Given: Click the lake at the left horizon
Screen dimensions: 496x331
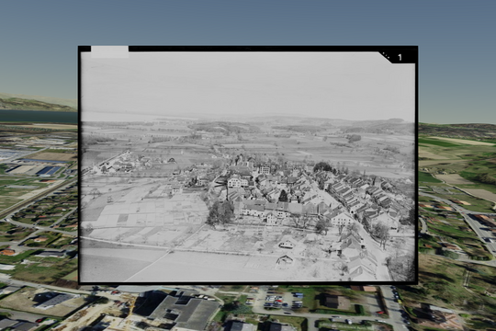Looking at the screenshot, I should pos(38,116).
